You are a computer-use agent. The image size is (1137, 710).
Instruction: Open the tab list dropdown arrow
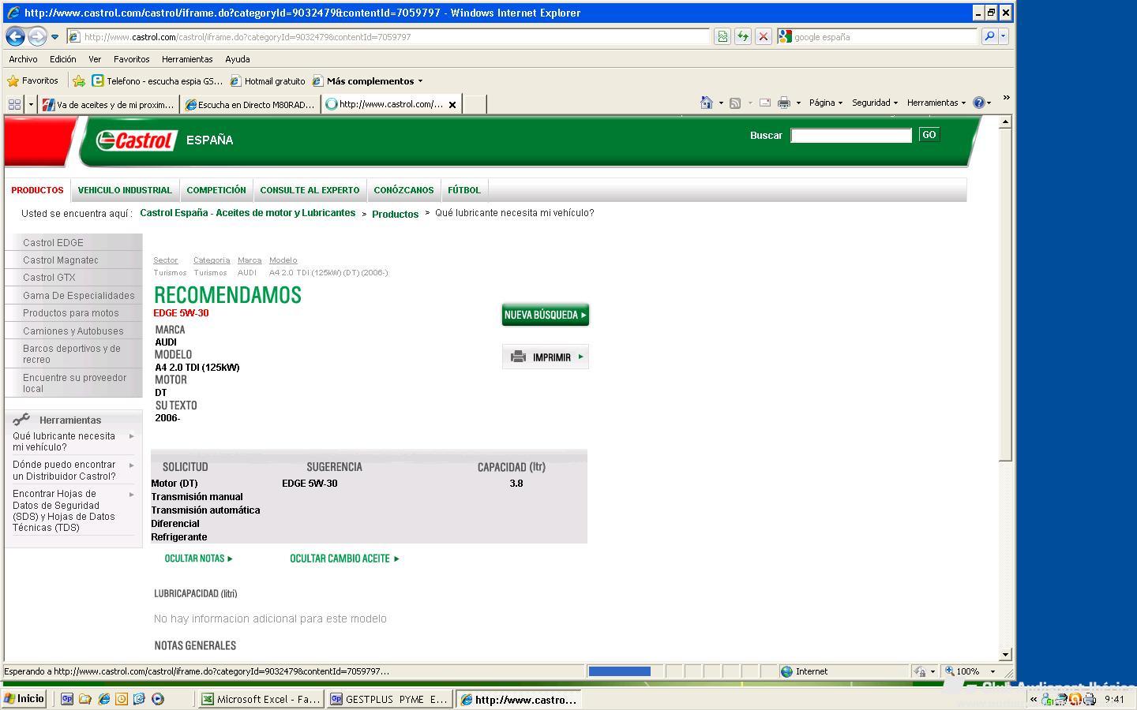tap(31, 104)
